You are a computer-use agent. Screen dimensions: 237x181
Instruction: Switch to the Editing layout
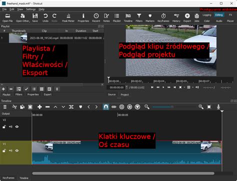219,15
